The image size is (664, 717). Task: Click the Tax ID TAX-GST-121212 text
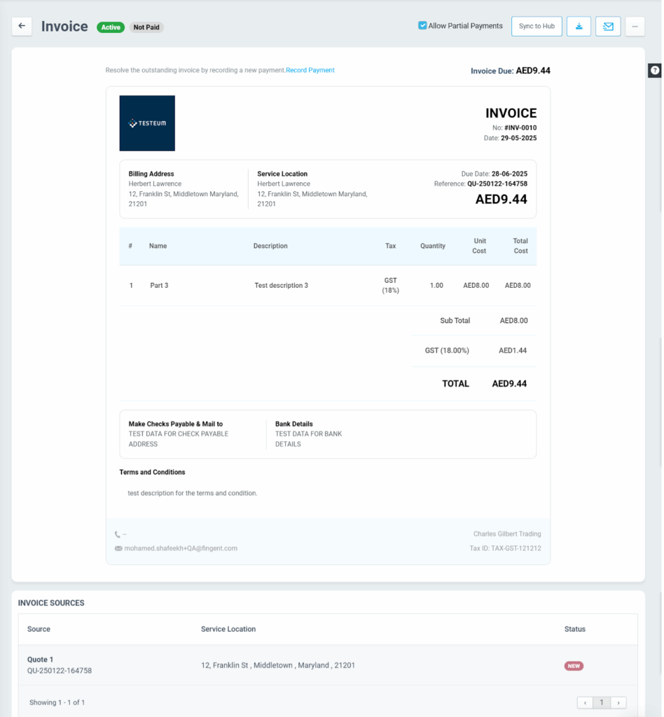click(x=505, y=548)
